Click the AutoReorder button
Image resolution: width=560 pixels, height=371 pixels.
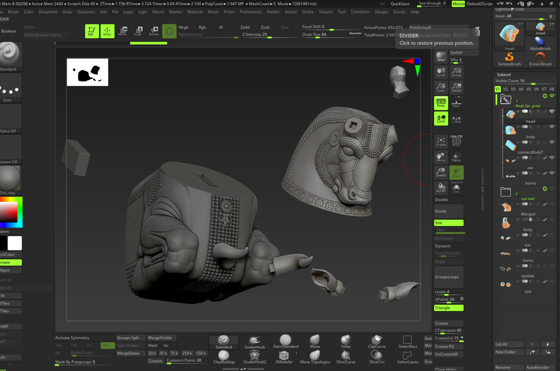pos(540,367)
